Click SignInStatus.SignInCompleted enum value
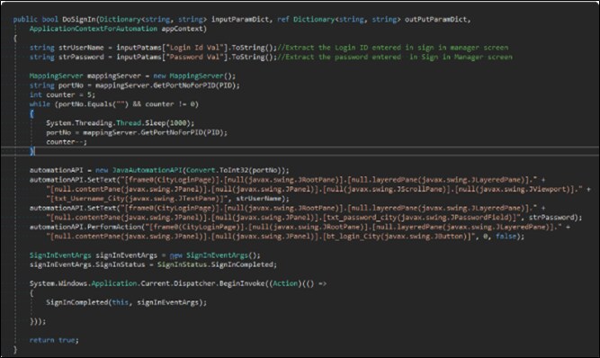The height and width of the screenshot is (358, 600). pyautogui.click(x=216, y=264)
